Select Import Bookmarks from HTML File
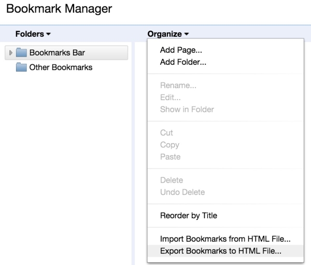This screenshot has width=311, height=265. 225,239
